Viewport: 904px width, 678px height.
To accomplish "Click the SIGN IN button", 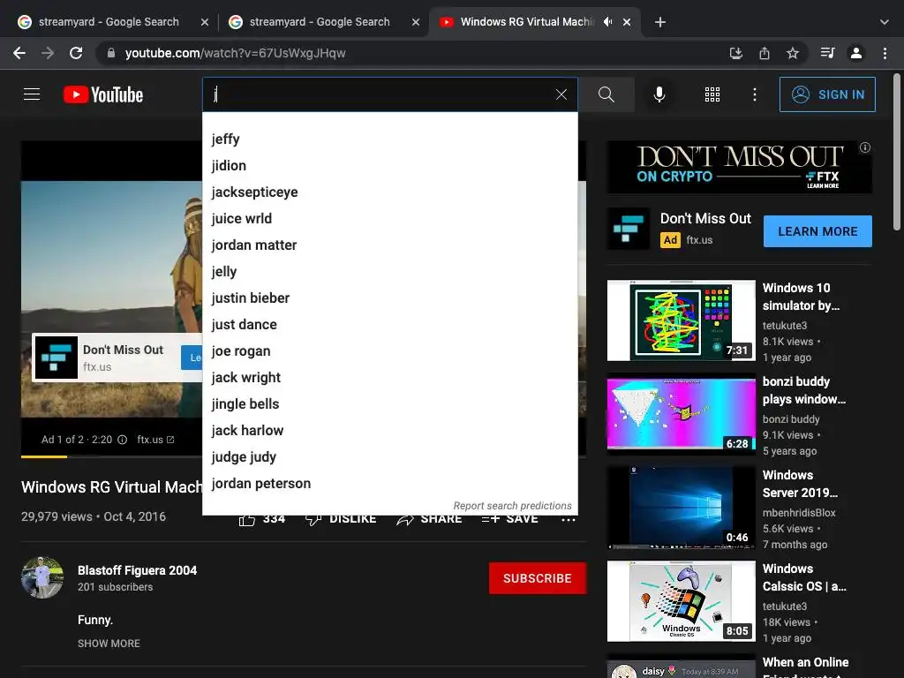I will [826, 94].
